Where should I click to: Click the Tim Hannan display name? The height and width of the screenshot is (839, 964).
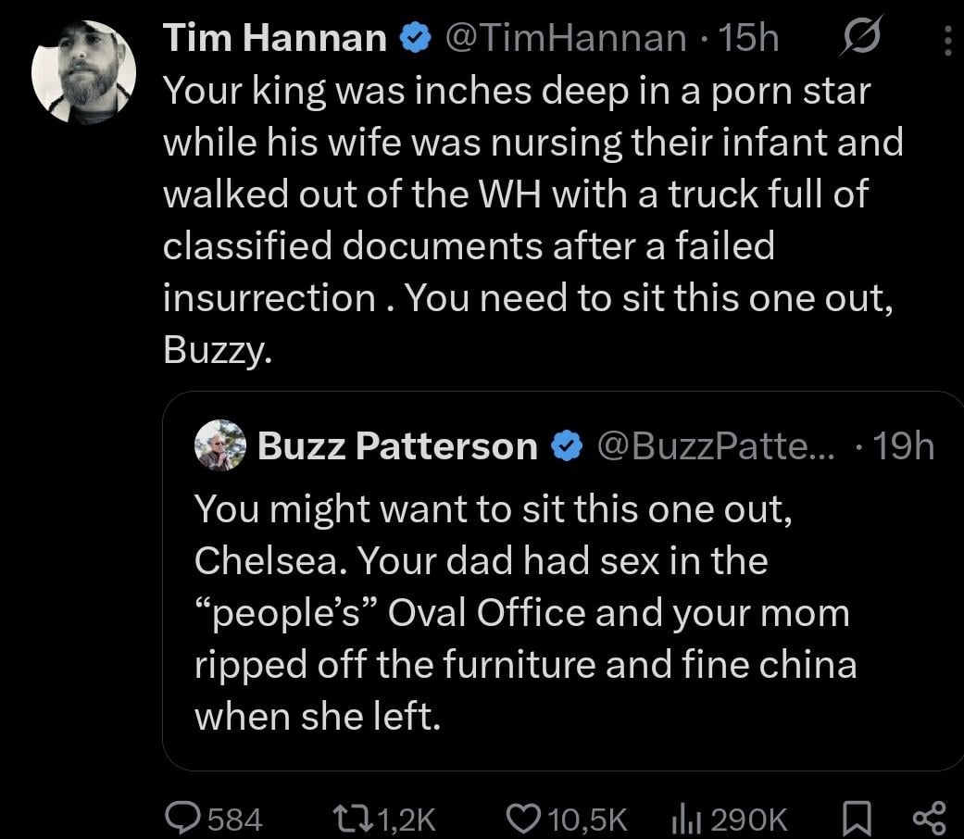[275, 38]
